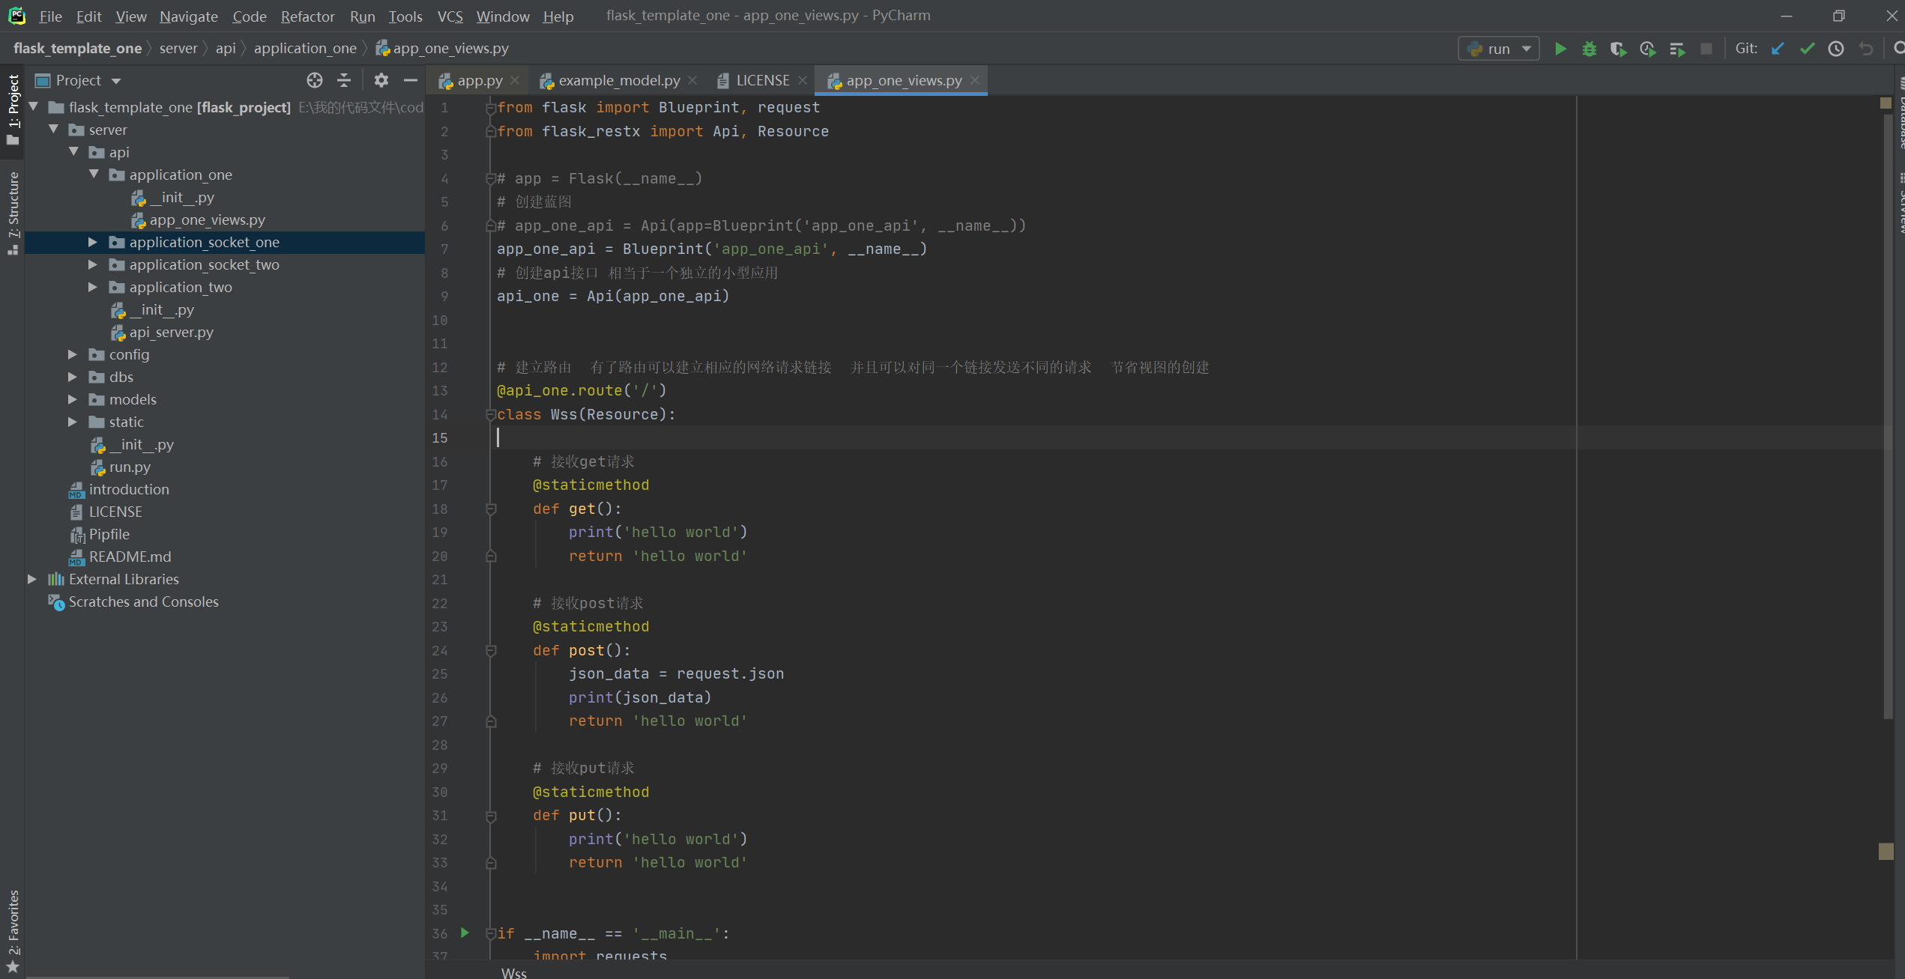This screenshot has width=1905, height=979.
Task: Start debugging with the green bug icon
Action: 1589,49
